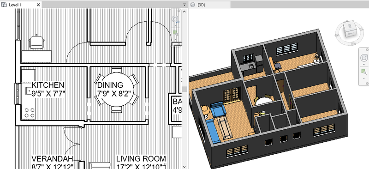The height and width of the screenshot is (169, 369).
Task: Expand the zoom options dropdown in 3D view
Action: click(364, 78)
